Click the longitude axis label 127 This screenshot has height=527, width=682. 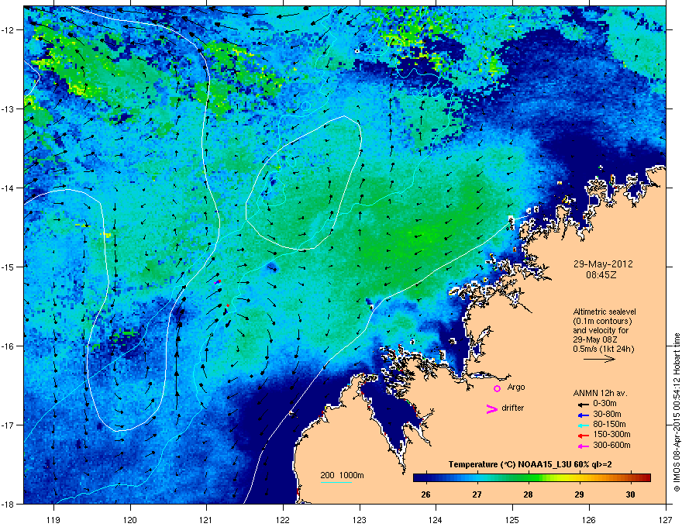pyautogui.click(x=666, y=519)
